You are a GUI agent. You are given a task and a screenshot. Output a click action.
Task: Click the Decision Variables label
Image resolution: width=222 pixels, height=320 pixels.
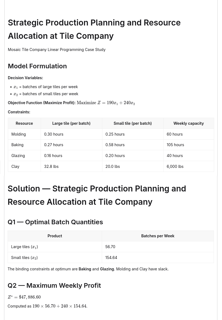[25, 78]
